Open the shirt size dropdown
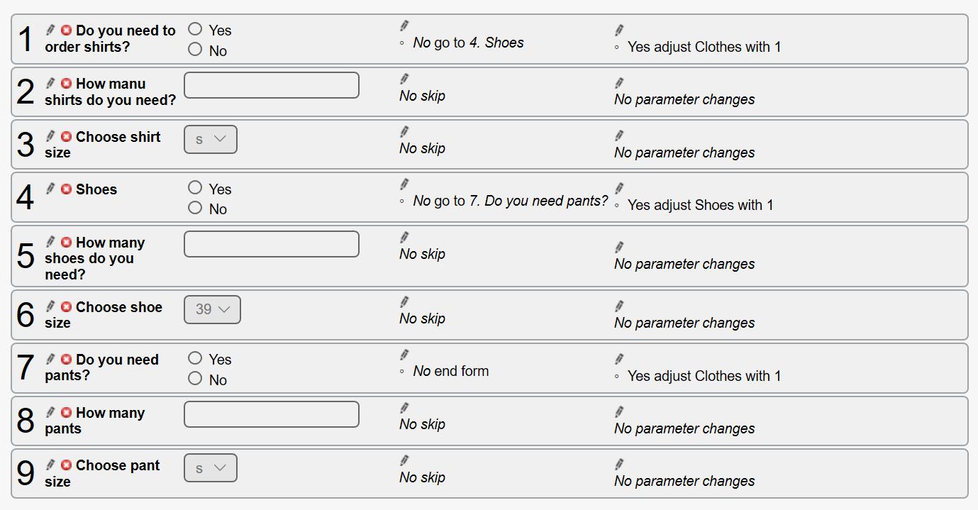 click(211, 140)
